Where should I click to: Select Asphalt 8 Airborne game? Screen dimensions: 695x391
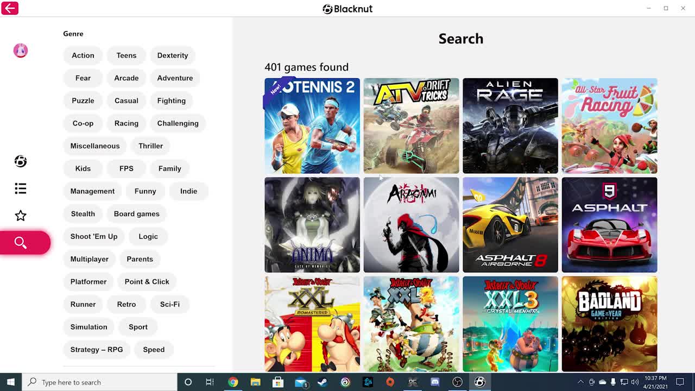(x=510, y=225)
